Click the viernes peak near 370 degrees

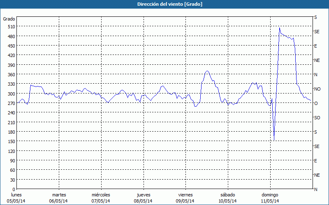coord(207,71)
